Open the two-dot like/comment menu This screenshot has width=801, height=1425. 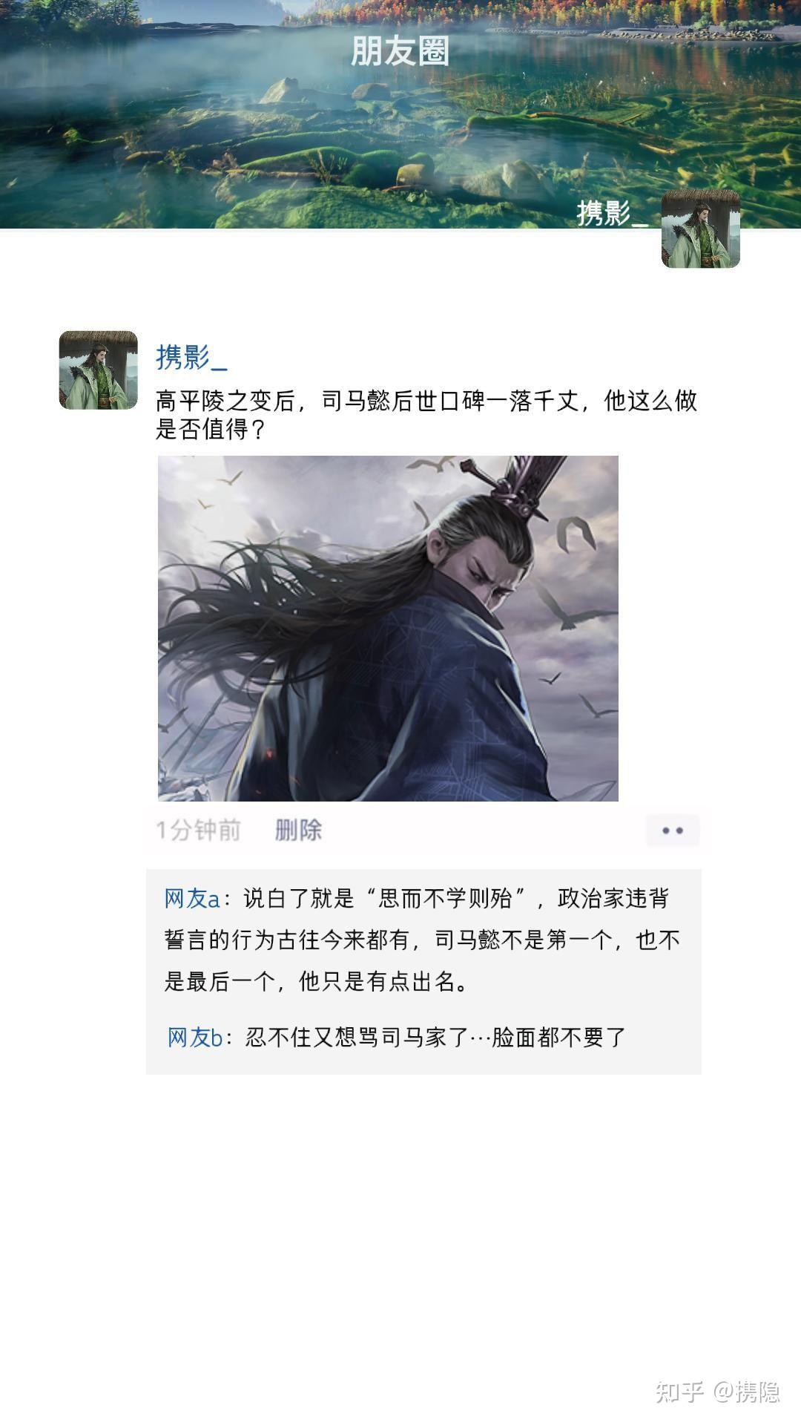[672, 831]
